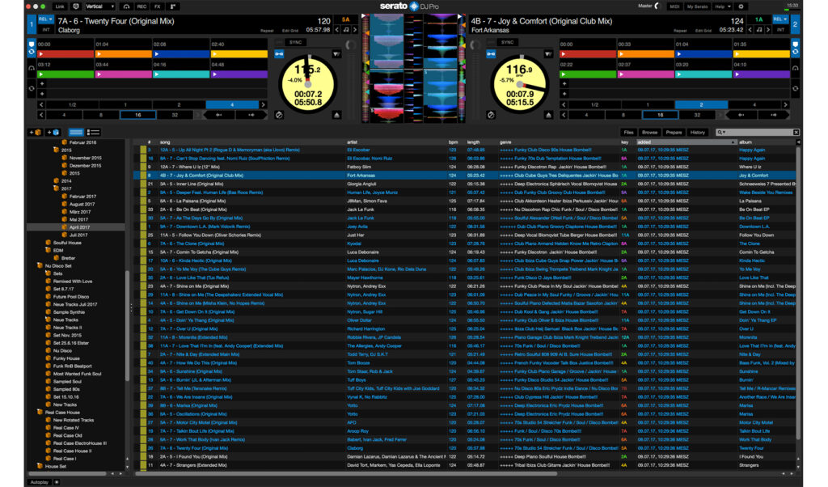Viewport: 828px width, 487px height.
Task: Enable SYNC on deck 1
Action: tap(295, 42)
